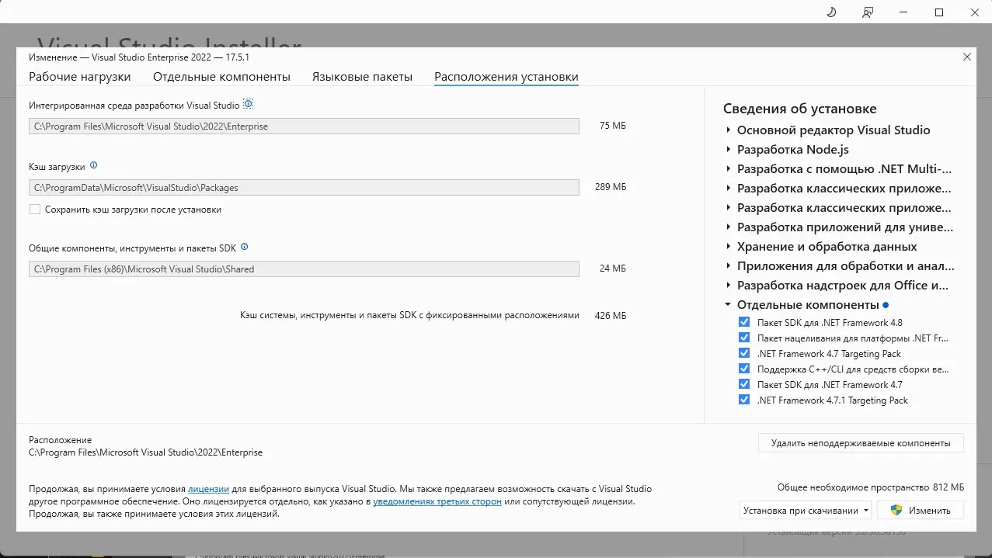Open feedback using the title bar icon
This screenshot has width=992, height=558.
pos(868,12)
